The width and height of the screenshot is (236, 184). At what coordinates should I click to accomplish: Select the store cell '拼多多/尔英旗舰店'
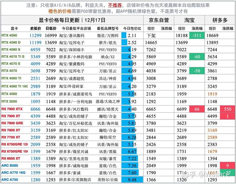[x=75, y=180]
